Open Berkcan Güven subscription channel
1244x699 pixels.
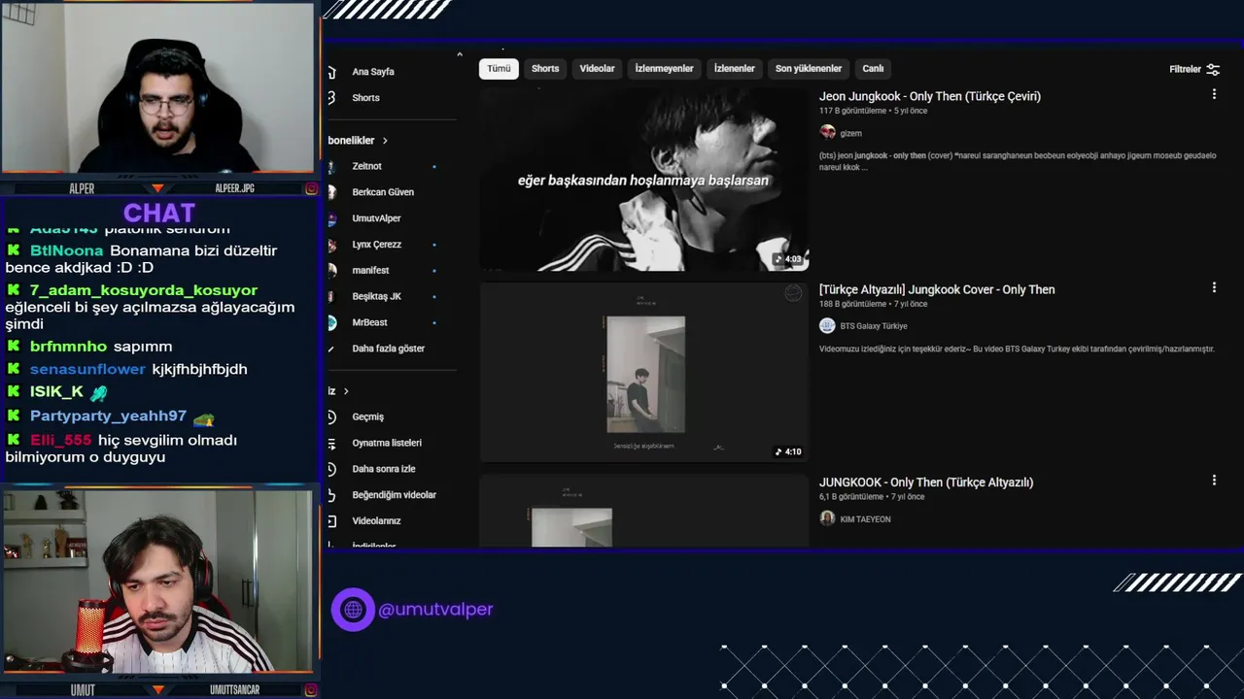click(382, 192)
